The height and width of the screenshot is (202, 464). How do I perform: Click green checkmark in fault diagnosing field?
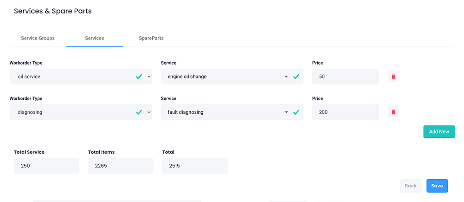pyautogui.click(x=296, y=112)
